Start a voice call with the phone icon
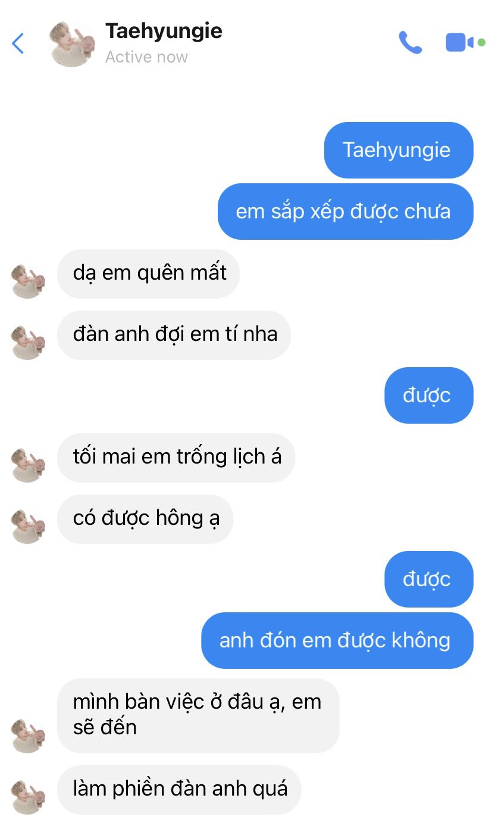 coord(410,43)
